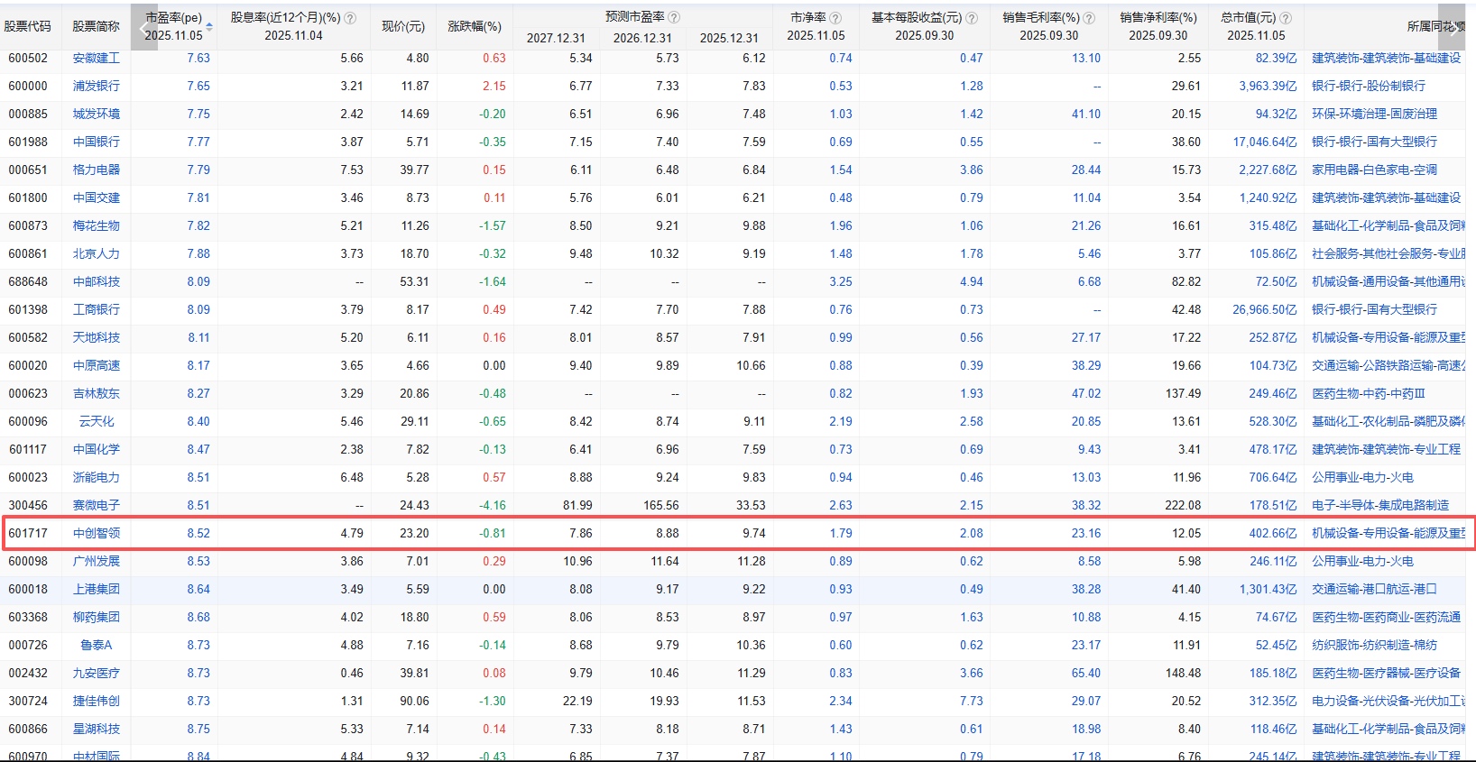Viewport: 1476px width, 762px height.
Task: Open the 赛微电子 stock link
Action: click(97, 505)
